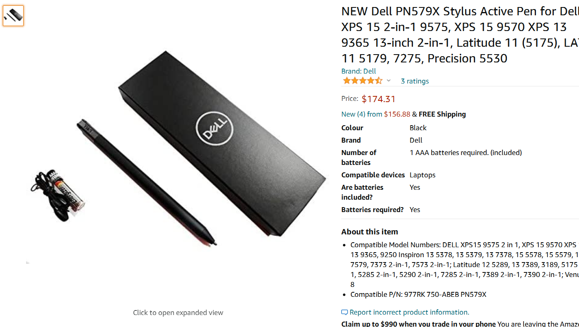Click the Dell PN579X product title

click(x=460, y=35)
